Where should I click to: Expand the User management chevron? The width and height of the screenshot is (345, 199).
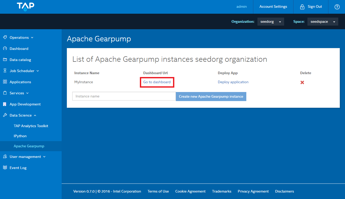[44, 157]
